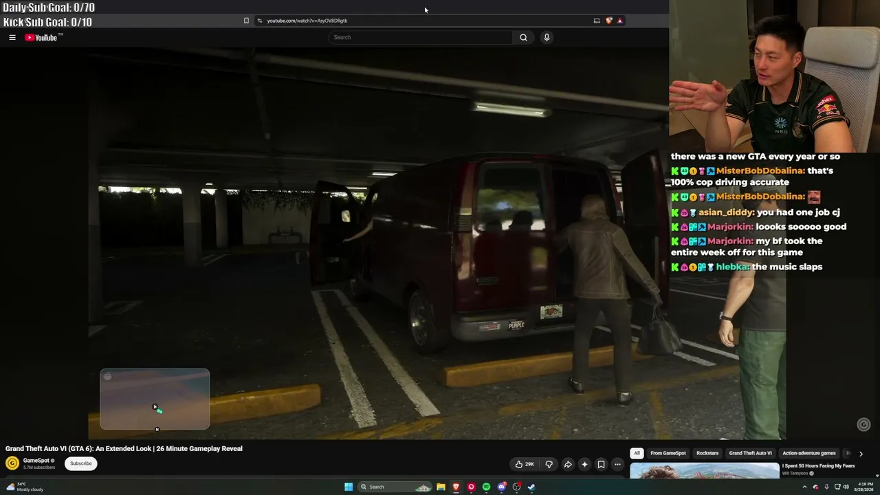Click the chat username hlebka
Screen dimensions: 880x495
(x=732, y=267)
